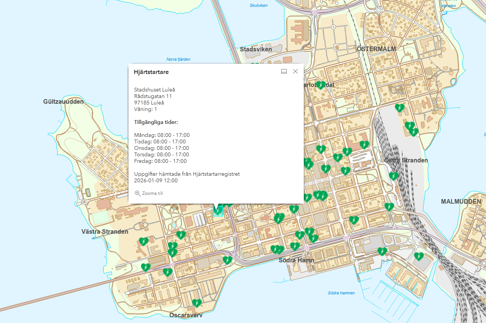Open the heart marker below Stadsviken label
486x323 pixels.
click(254, 66)
